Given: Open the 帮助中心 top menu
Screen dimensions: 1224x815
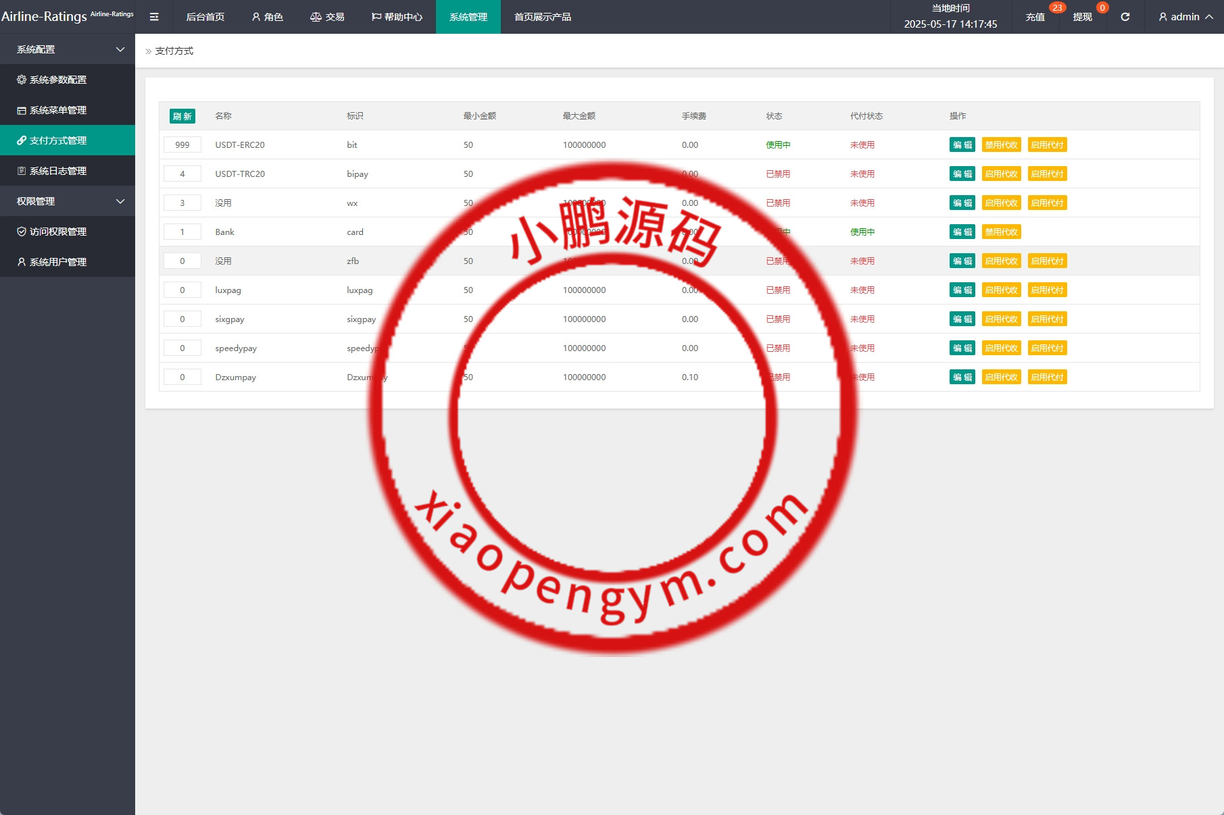Looking at the screenshot, I should tap(397, 17).
